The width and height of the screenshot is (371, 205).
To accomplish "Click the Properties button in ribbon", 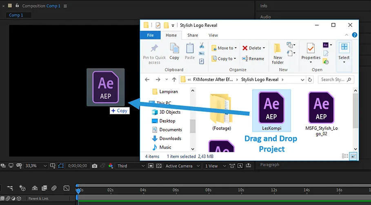I will pyautogui.click(x=311, y=53).
